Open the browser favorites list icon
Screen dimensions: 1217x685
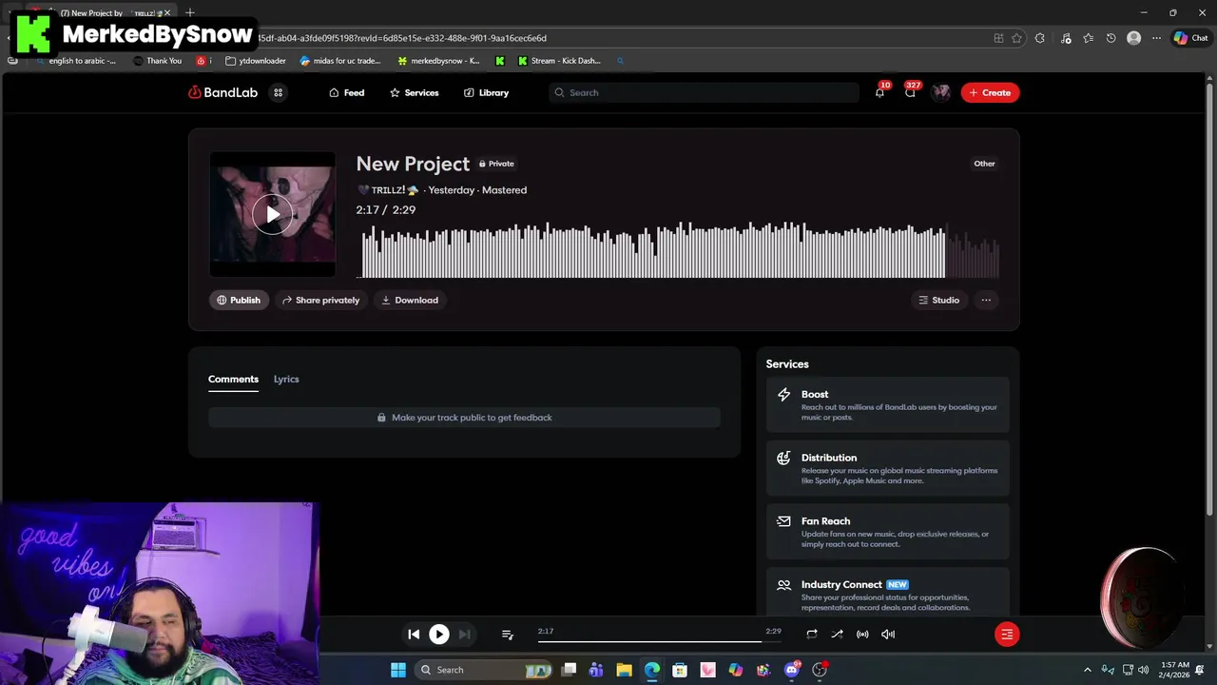[1088, 38]
